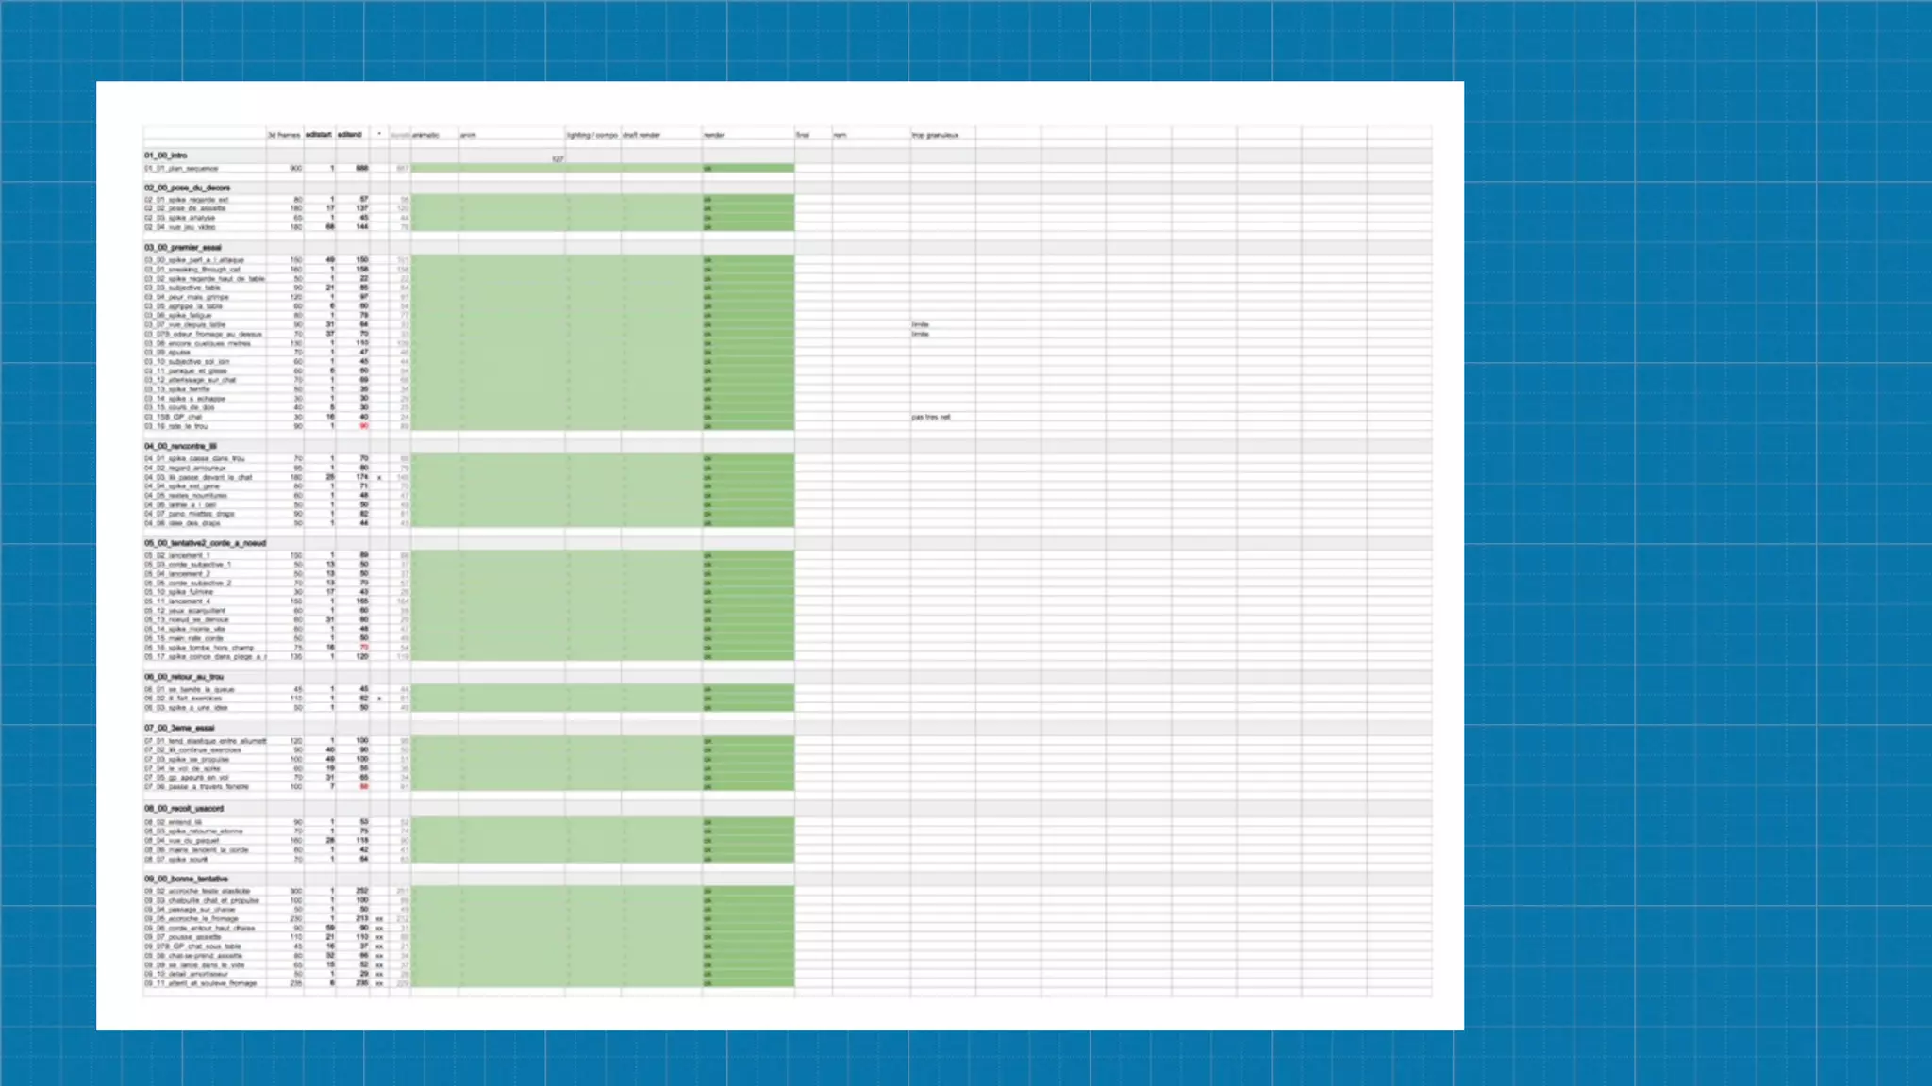1932x1086 pixels.
Task: Click the red editend value in row 03_16
Action: pos(364,426)
